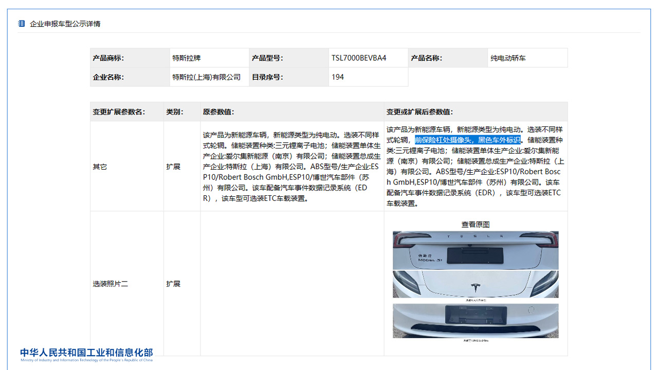Click the 其它 parameter name cell
The height and width of the screenshot is (370, 658).
[x=127, y=166]
